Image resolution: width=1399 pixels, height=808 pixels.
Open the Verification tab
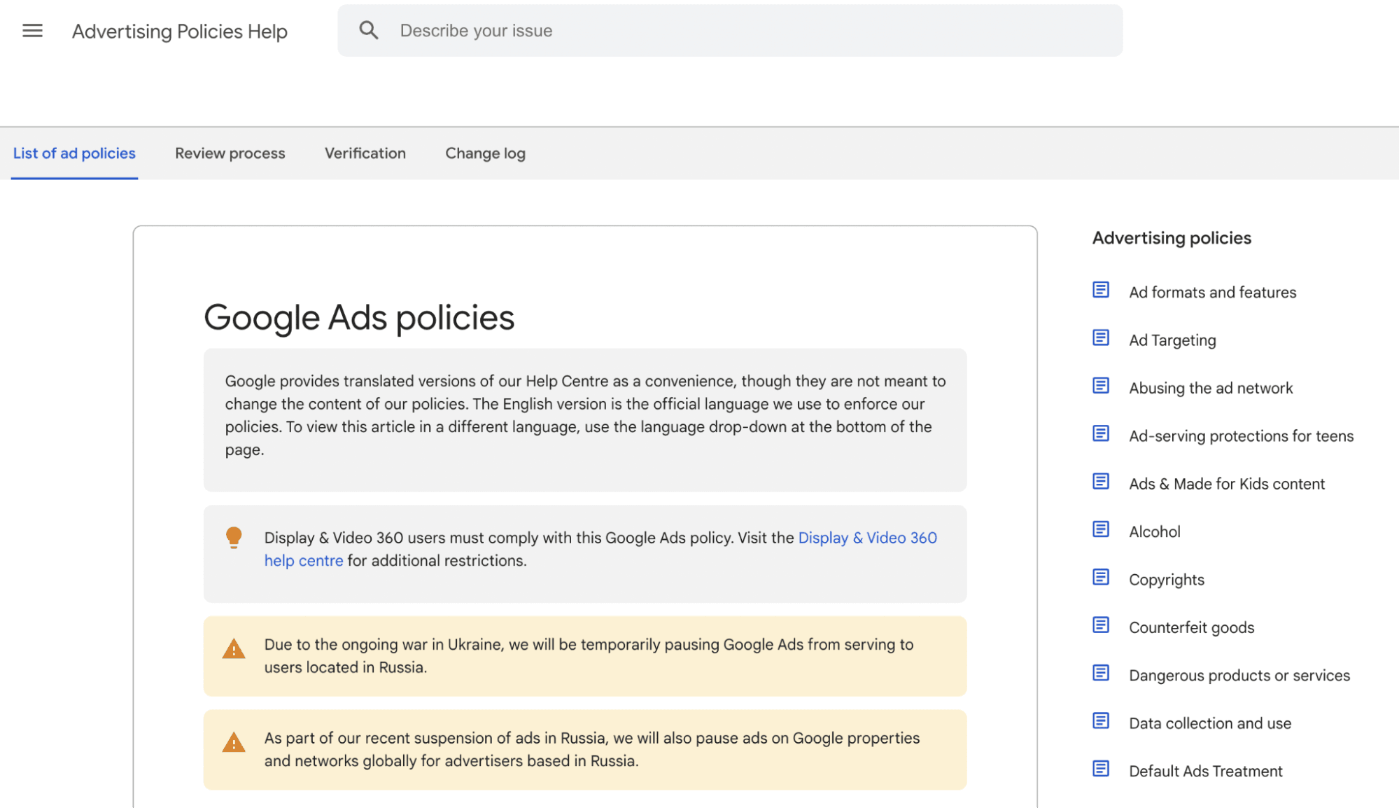(x=364, y=153)
